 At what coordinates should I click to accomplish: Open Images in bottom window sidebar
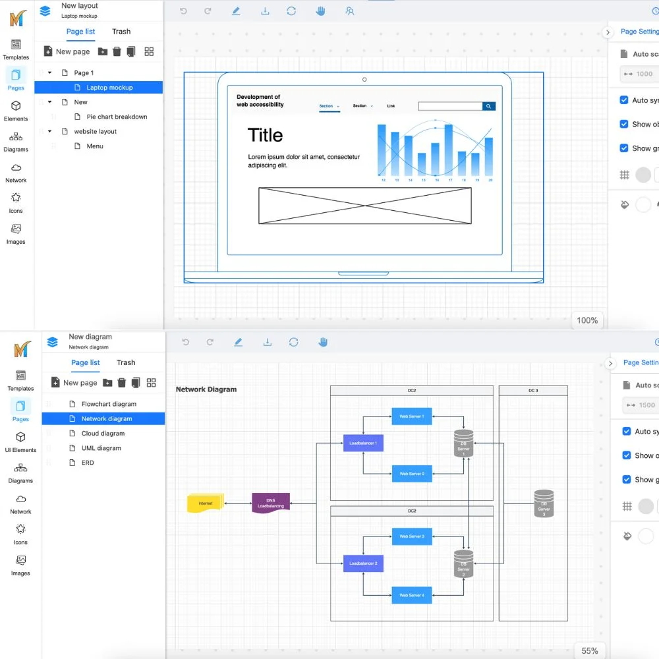(x=20, y=565)
